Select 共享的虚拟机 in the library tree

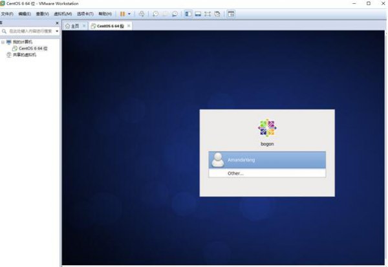25,55
